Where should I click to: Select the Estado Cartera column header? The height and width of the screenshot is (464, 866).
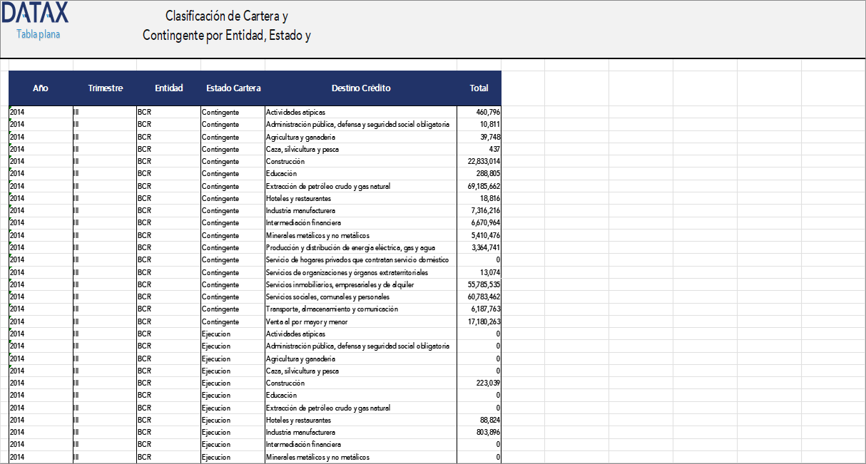coord(233,88)
